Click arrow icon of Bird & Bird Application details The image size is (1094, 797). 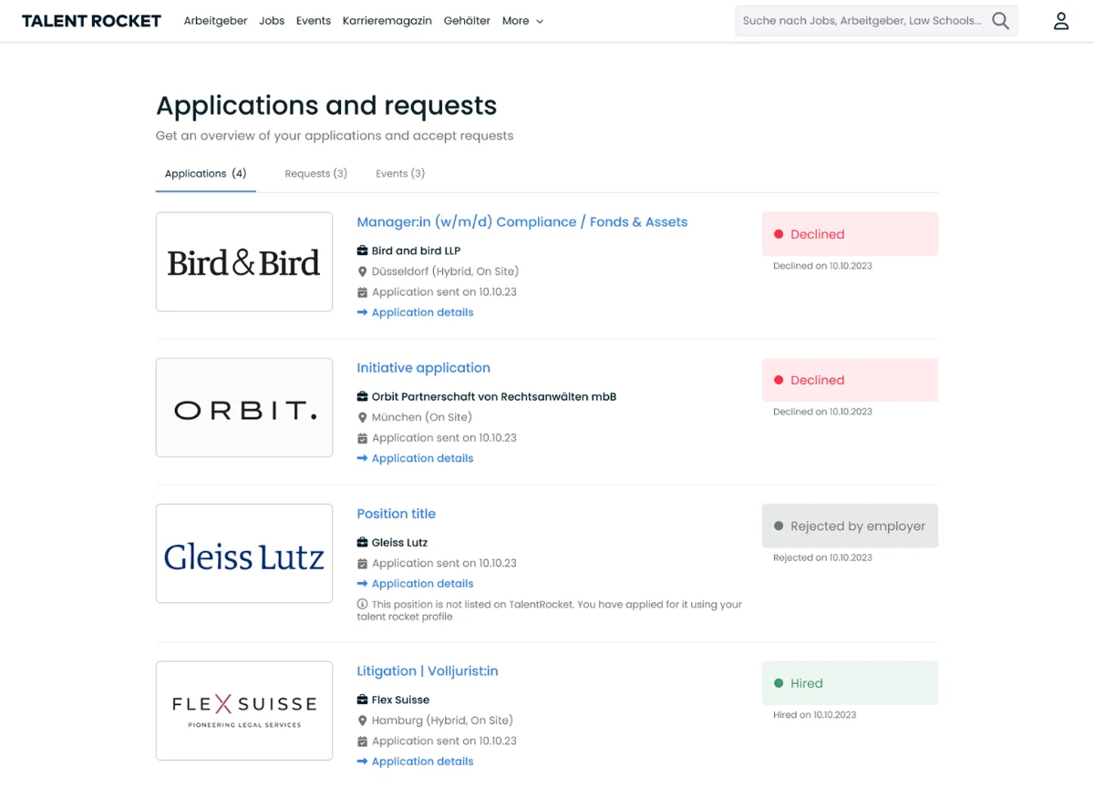(x=362, y=312)
